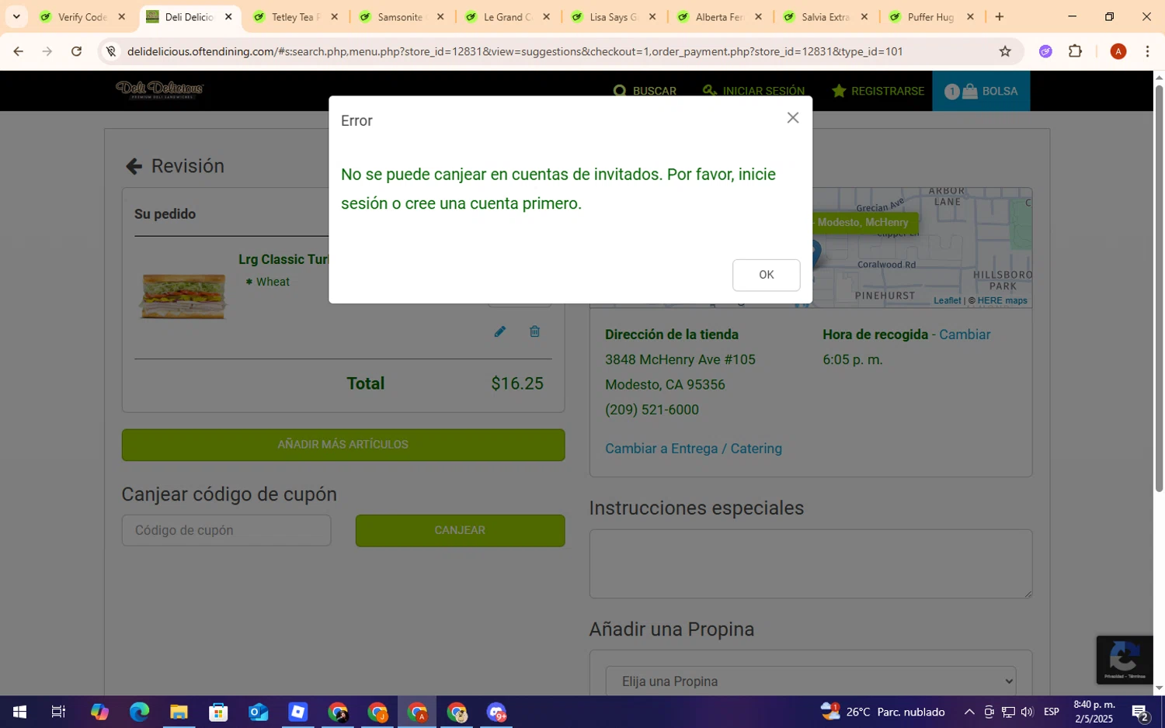Image resolution: width=1165 pixels, height=728 pixels.
Task: Confirm the error dialog with OK
Action: tap(766, 275)
